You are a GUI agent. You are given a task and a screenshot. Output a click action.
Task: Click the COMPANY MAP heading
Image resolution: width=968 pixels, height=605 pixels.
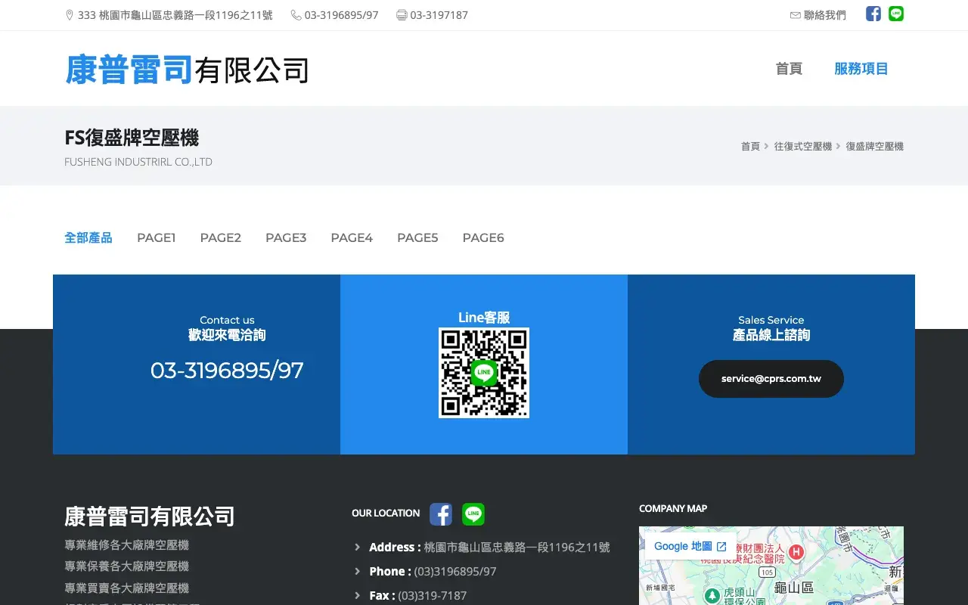673,508
